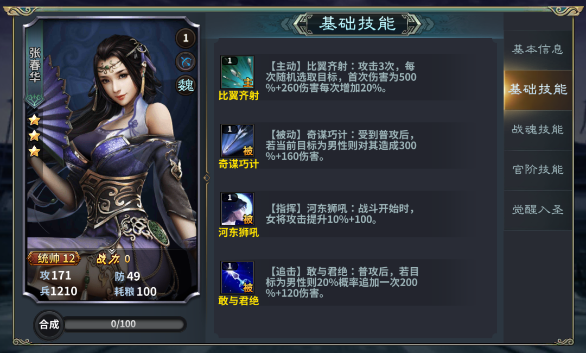Click the 合成 synthesis button
The height and width of the screenshot is (353, 586).
(x=49, y=324)
